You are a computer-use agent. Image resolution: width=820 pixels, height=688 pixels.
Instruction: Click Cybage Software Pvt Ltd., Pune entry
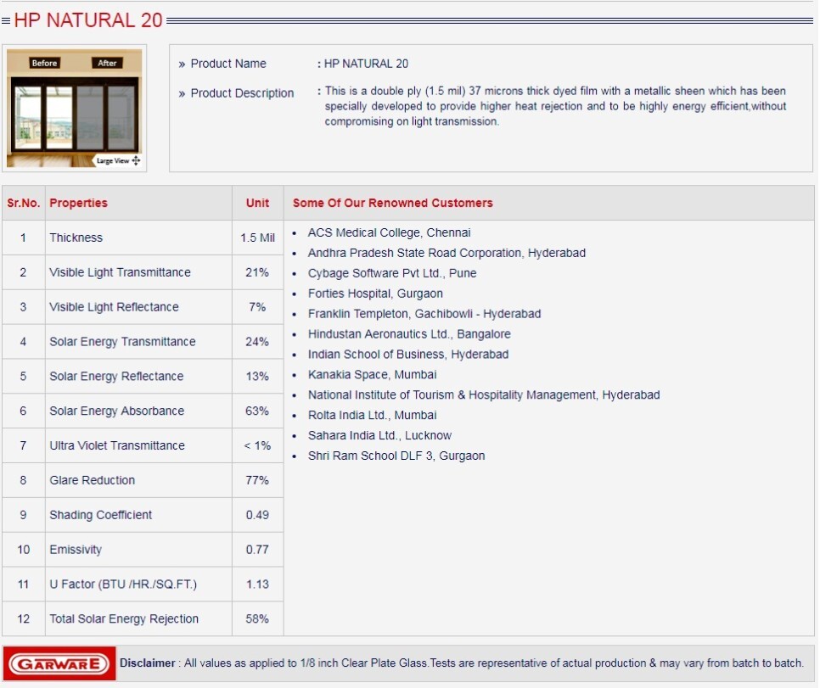pos(392,273)
